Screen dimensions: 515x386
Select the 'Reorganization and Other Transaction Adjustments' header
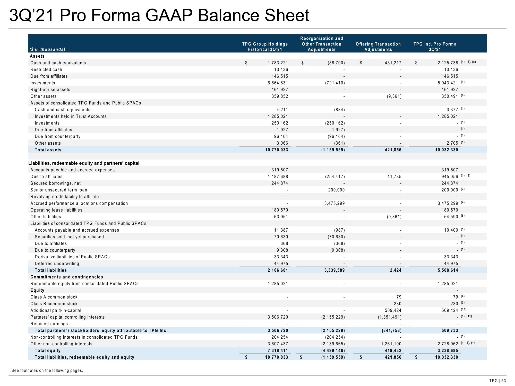[x=322, y=44]
